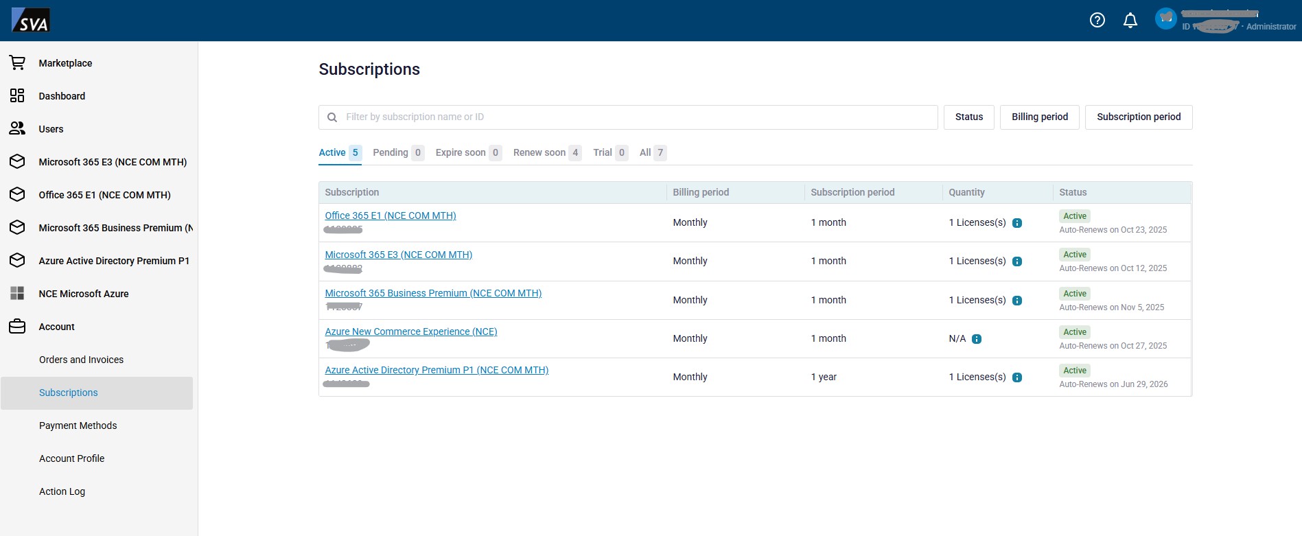The image size is (1302, 536).
Task: Click the subscription name filter field
Action: coord(627,117)
